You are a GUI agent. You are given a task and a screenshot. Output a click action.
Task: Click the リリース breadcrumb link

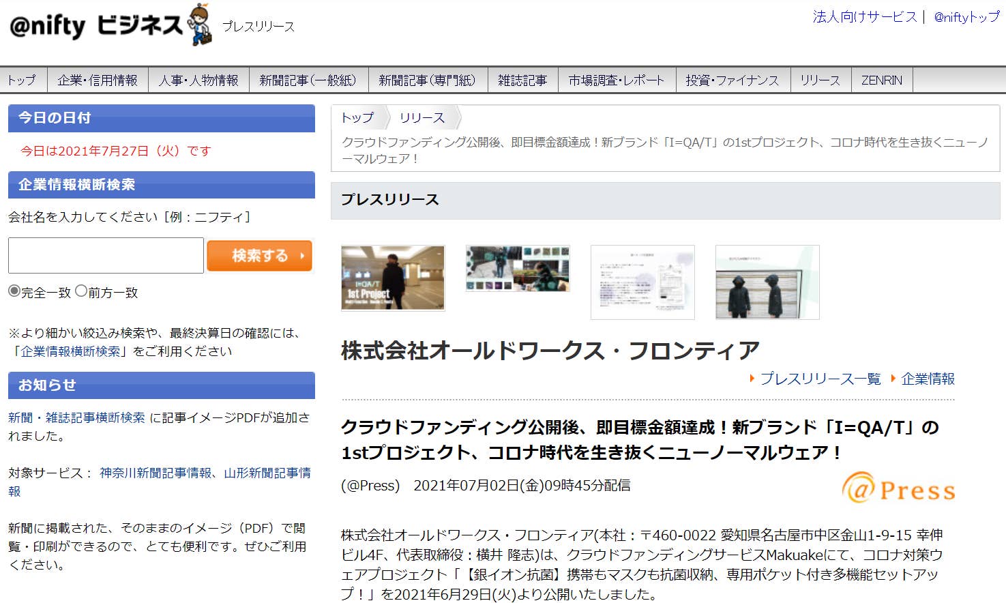tap(421, 117)
